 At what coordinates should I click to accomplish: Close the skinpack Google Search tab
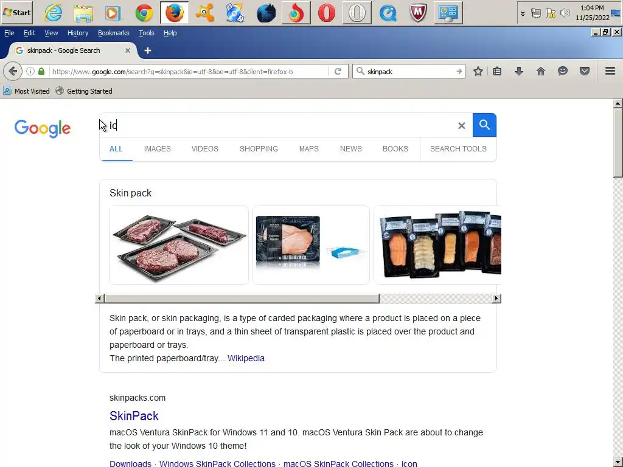pos(128,50)
